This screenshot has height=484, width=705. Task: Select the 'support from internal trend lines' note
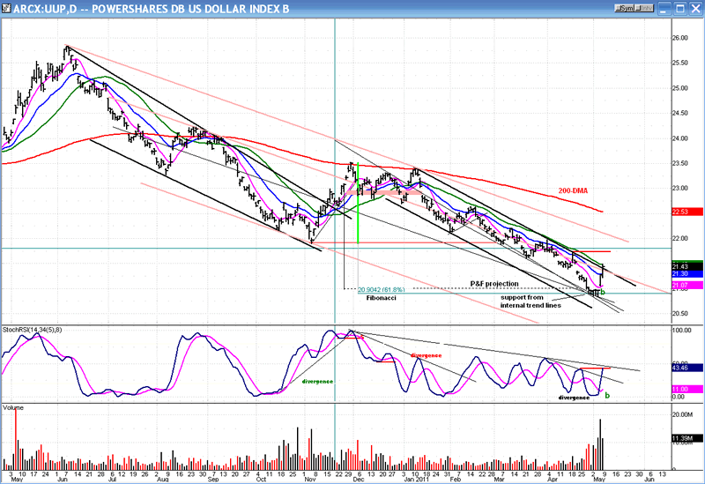[x=531, y=302]
